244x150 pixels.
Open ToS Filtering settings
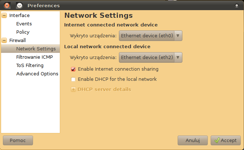pos(30,66)
